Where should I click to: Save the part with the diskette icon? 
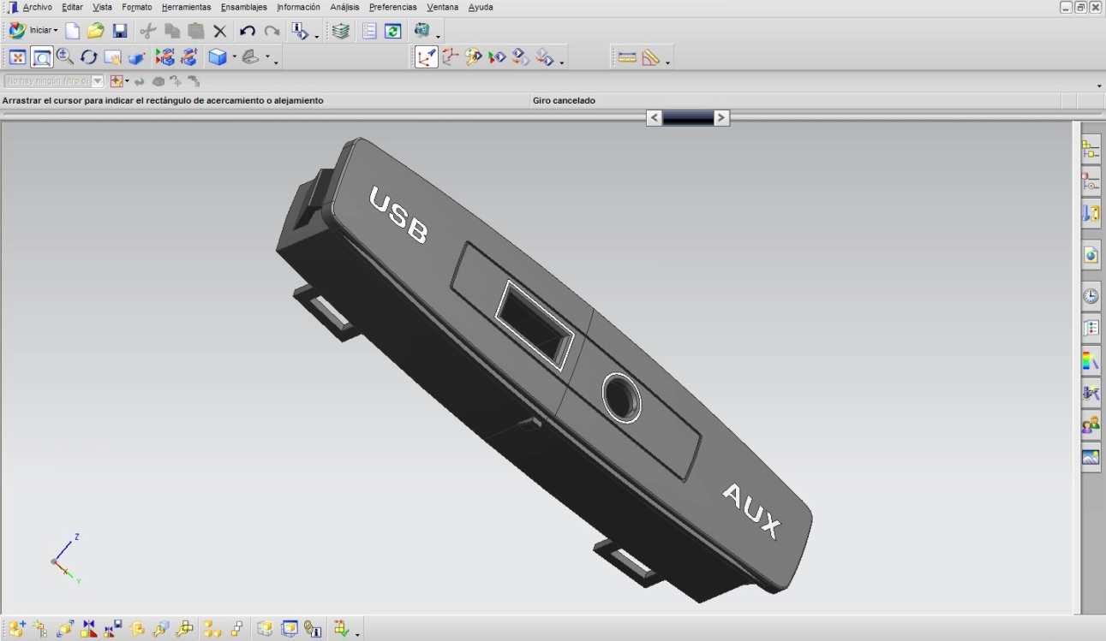coord(120,32)
